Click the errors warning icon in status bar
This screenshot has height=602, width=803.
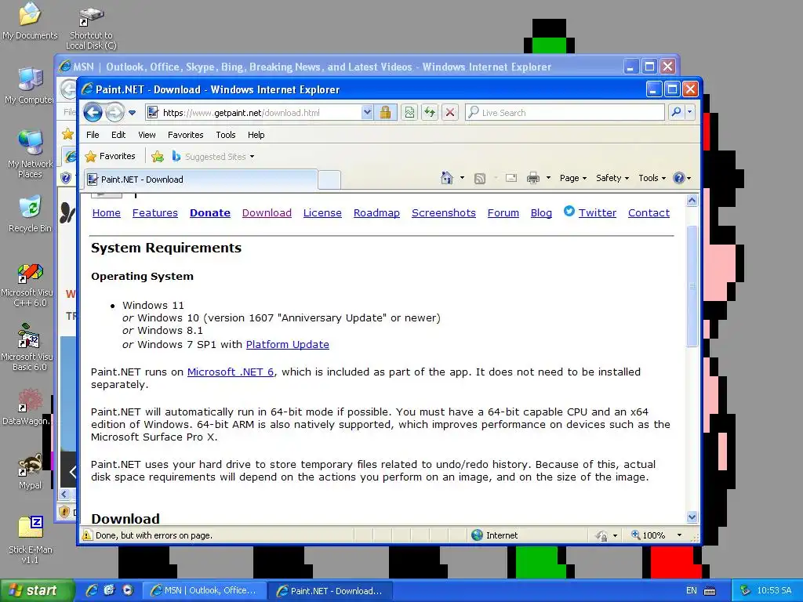pyautogui.click(x=87, y=535)
